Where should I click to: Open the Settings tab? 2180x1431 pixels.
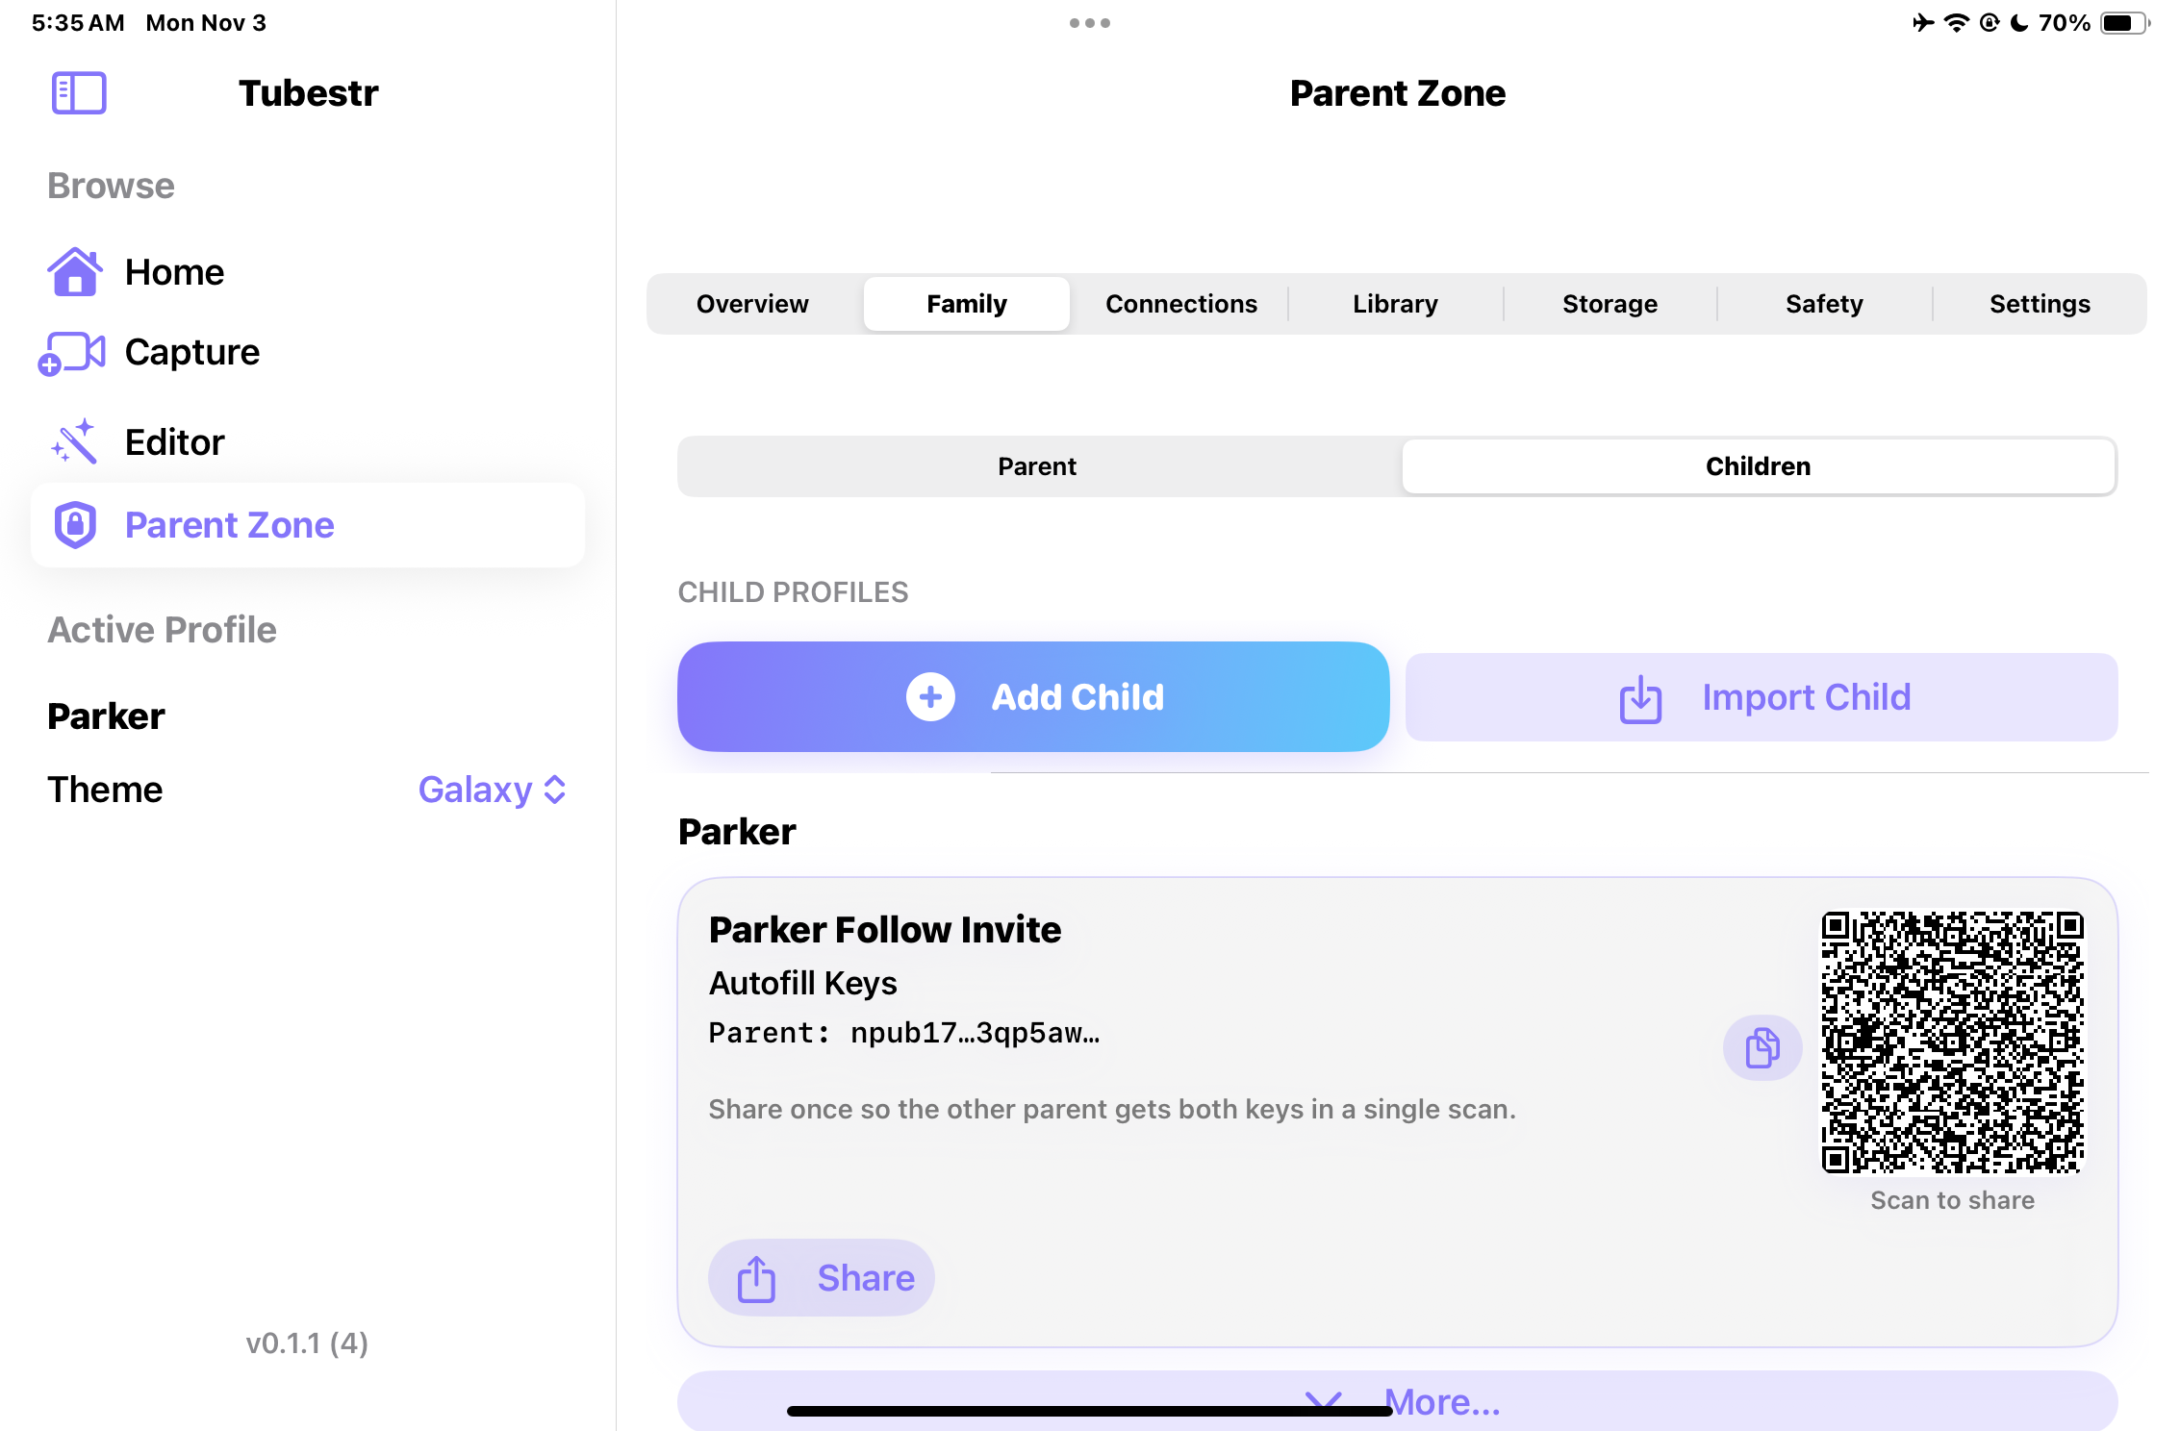[2040, 304]
